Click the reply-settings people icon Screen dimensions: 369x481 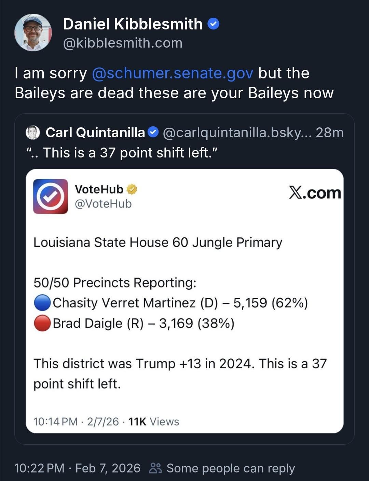coord(155,468)
